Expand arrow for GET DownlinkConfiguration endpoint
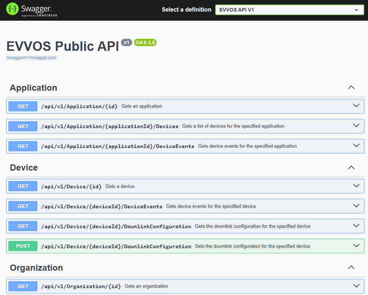 pos(356,226)
